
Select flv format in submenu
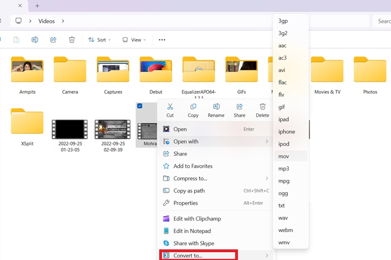click(291, 95)
